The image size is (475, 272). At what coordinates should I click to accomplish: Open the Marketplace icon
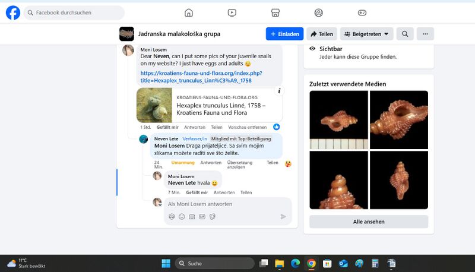point(275,12)
